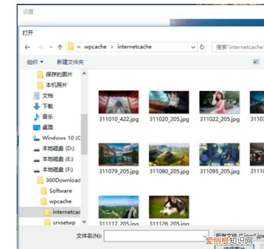Click file name label 311022_205.jpg
This screenshot has width=264, height=249.
click(x=220, y=119)
